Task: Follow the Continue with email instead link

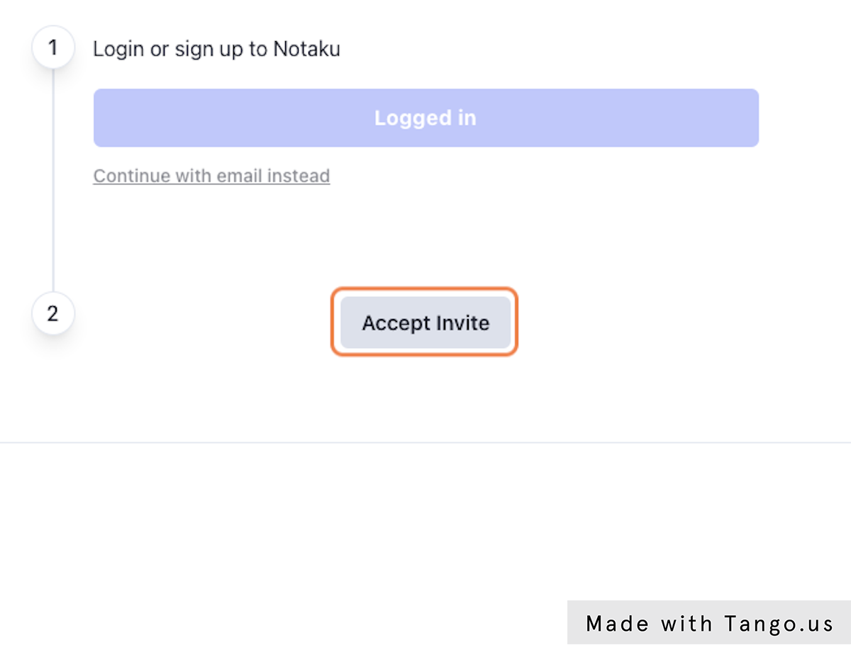Action: tap(211, 175)
